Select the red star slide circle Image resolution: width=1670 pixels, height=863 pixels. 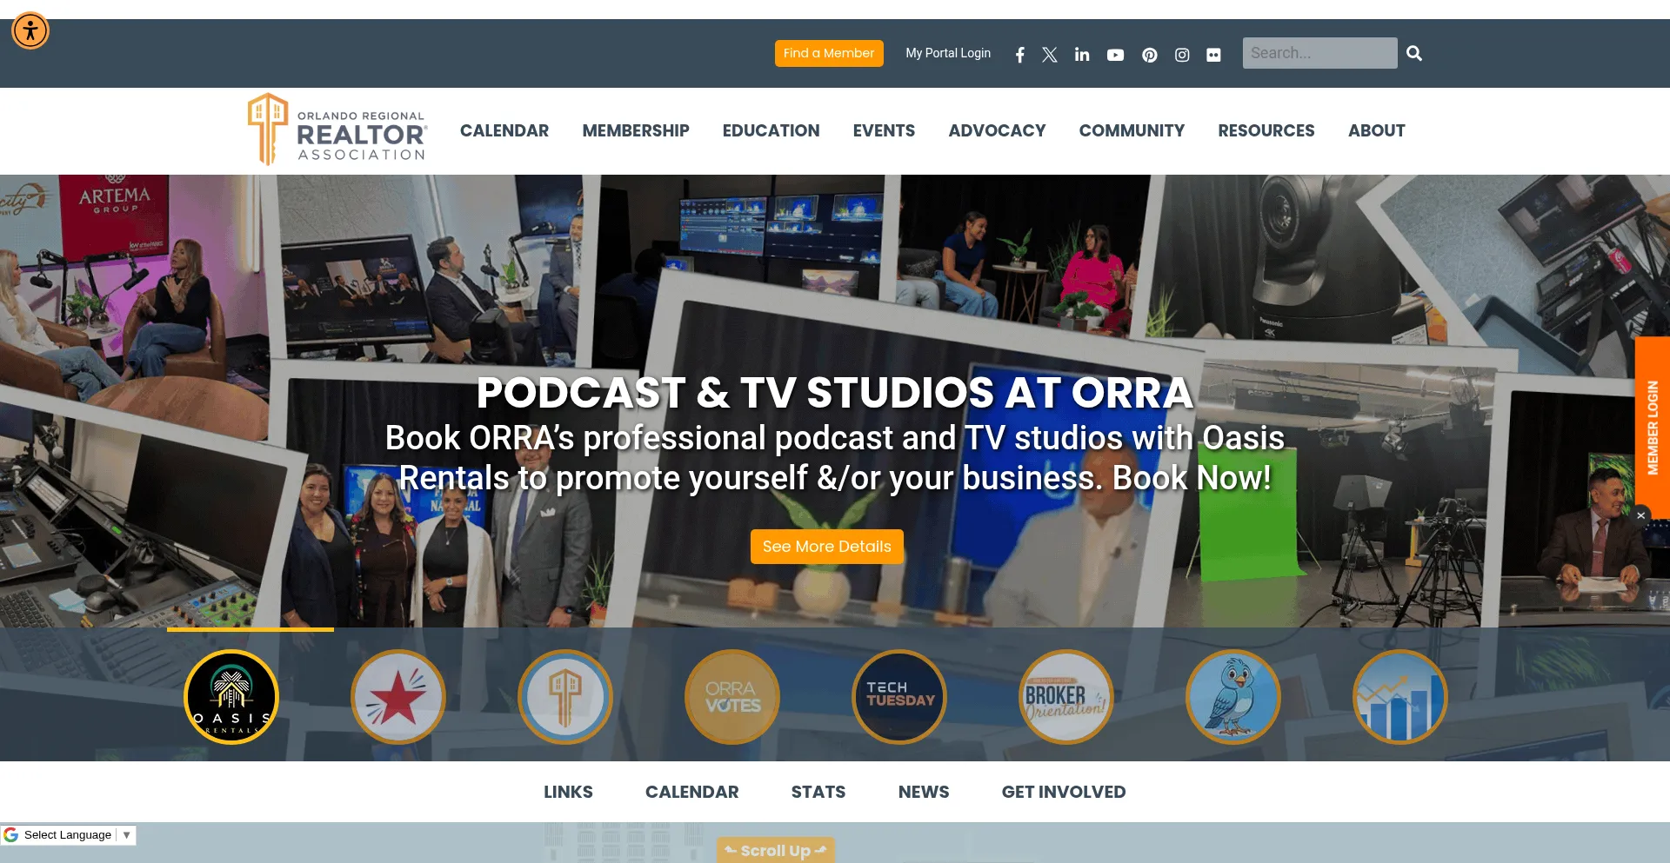pyautogui.click(x=398, y=697)
